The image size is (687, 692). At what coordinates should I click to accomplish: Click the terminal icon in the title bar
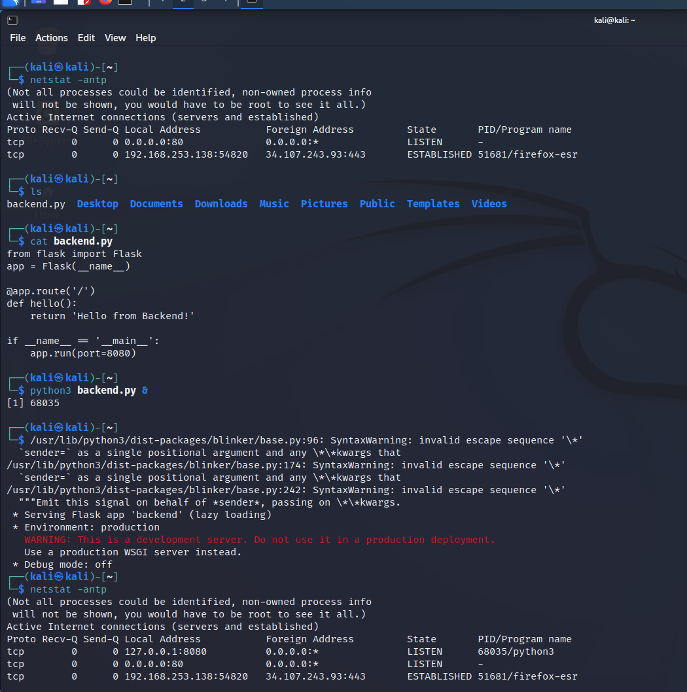(x=12, y=20)
